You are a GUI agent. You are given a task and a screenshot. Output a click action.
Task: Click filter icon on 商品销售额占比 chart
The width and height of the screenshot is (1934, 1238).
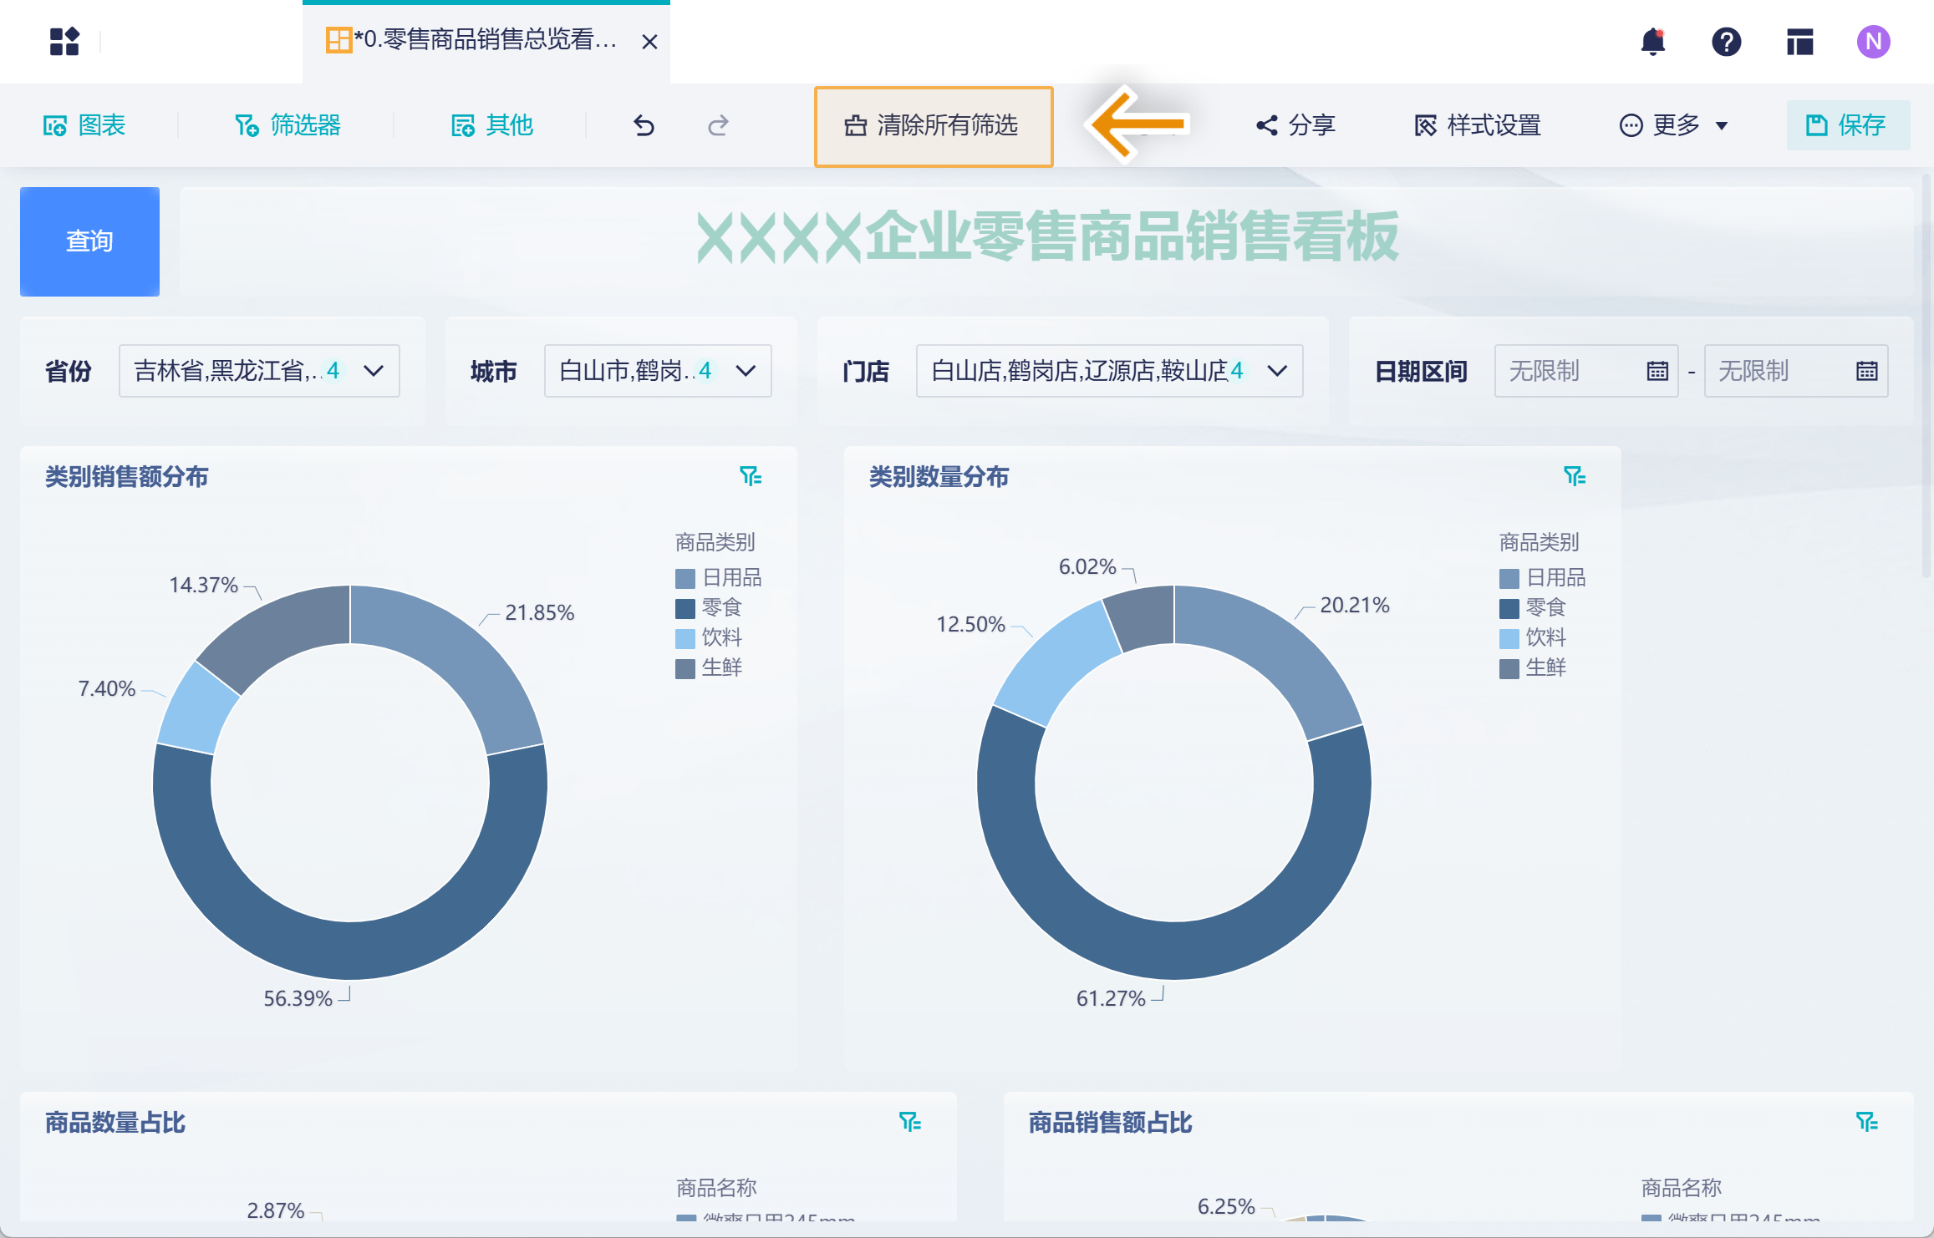pos(1866,1122)
